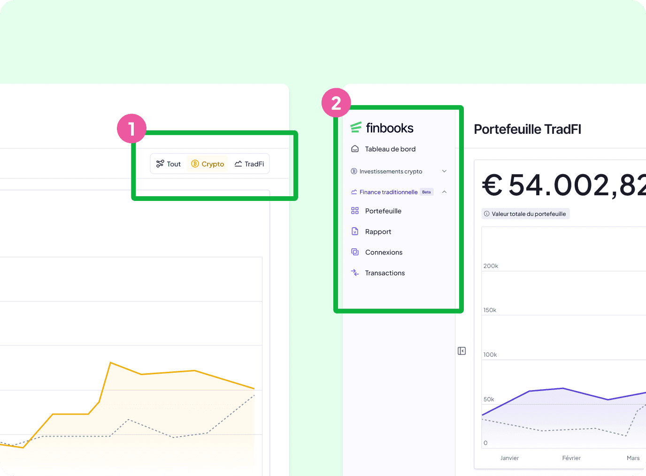
Task: Switch to the Tout filter tab
Action: (169, 164)
